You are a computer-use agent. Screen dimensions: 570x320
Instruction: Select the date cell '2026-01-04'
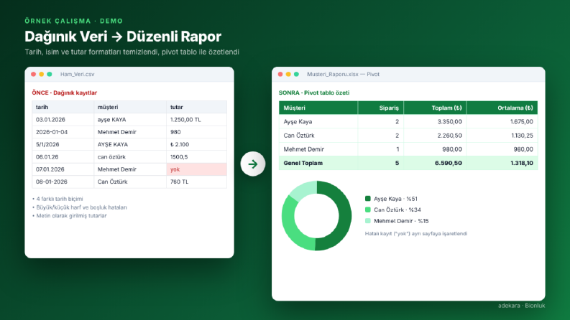(63, 132)
